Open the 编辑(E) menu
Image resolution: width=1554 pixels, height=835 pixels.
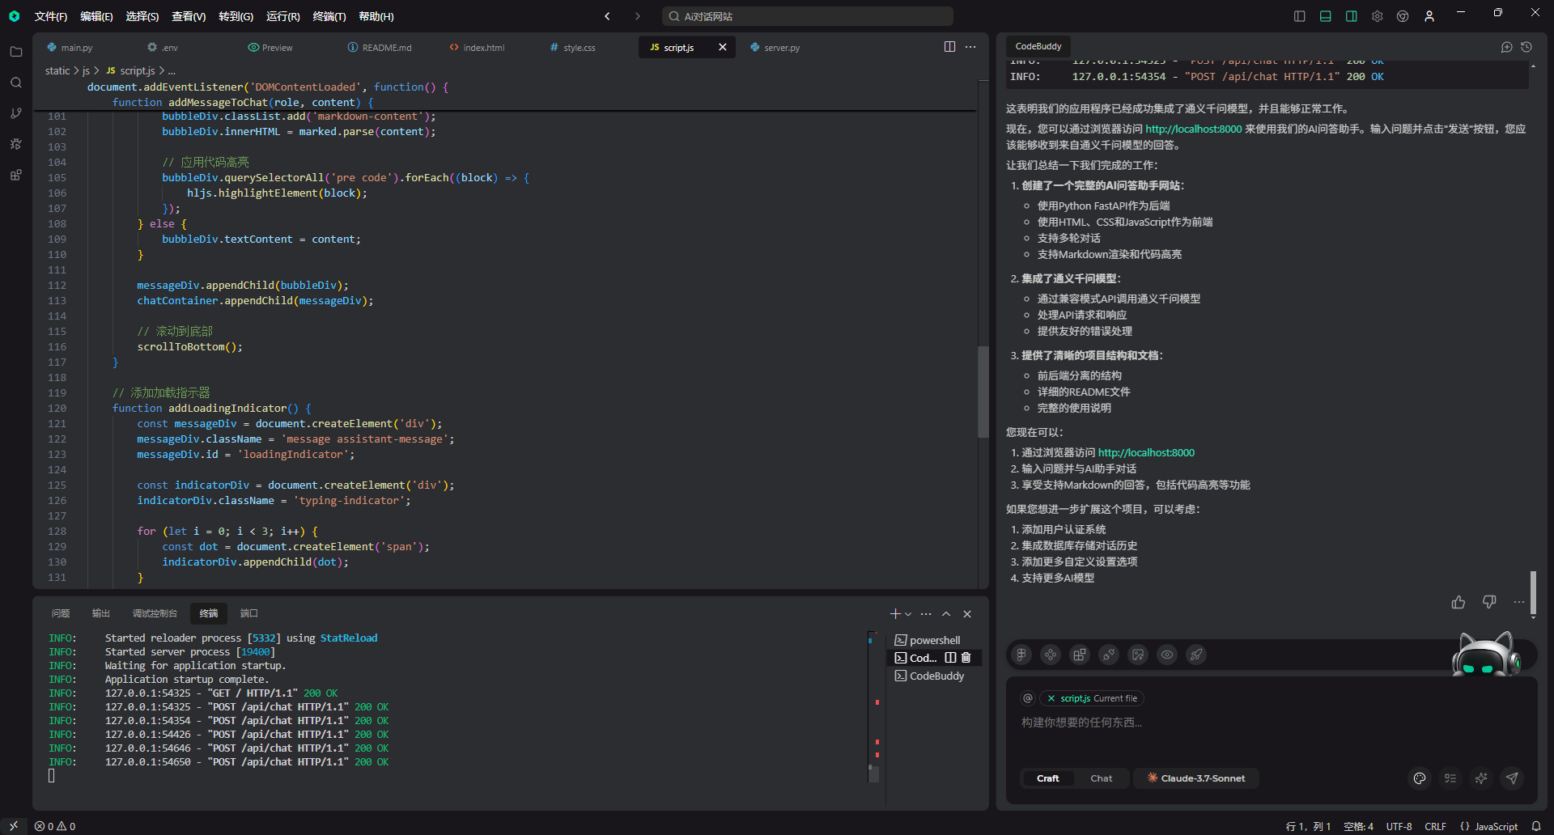tap(96, 16)
